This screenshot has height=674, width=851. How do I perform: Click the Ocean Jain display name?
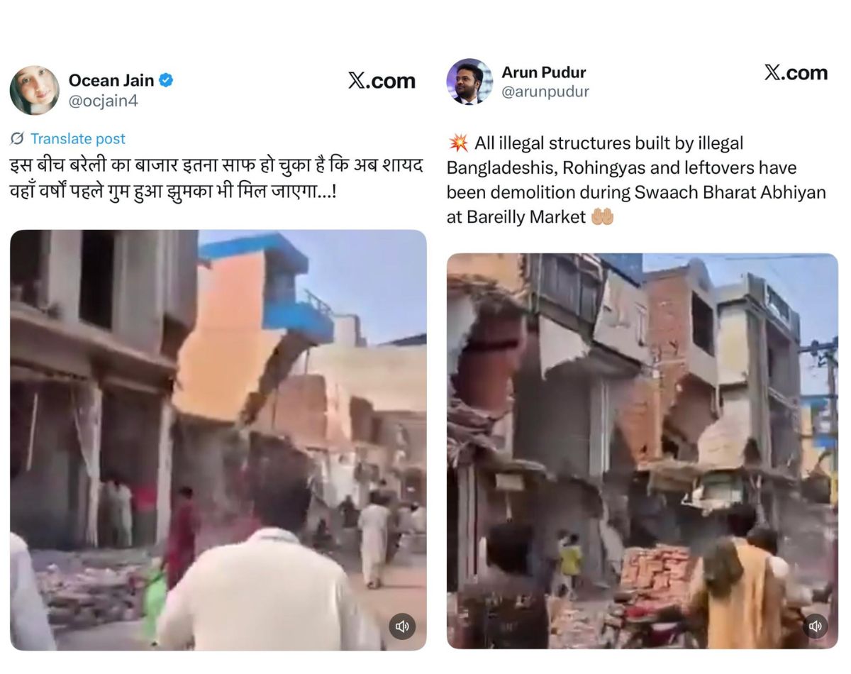click(x=111, y=80)
